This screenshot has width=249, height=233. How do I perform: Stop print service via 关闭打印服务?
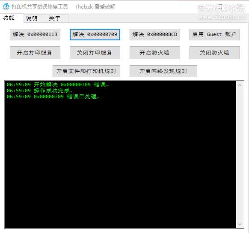pyautogui.click(x=95, y=53)
